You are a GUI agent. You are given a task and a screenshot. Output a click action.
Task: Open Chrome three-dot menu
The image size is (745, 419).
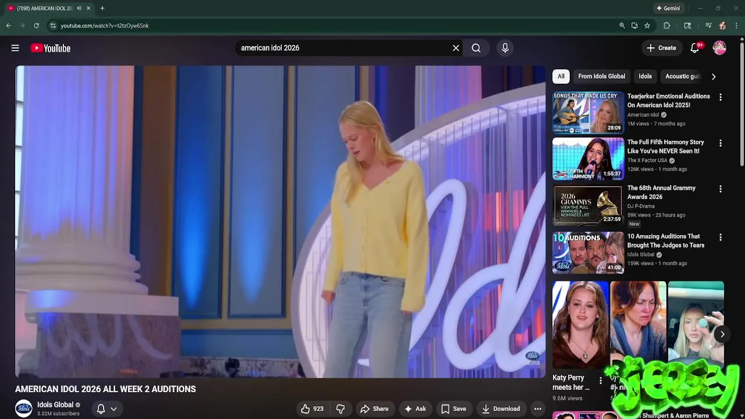click(x=736, y=26)
